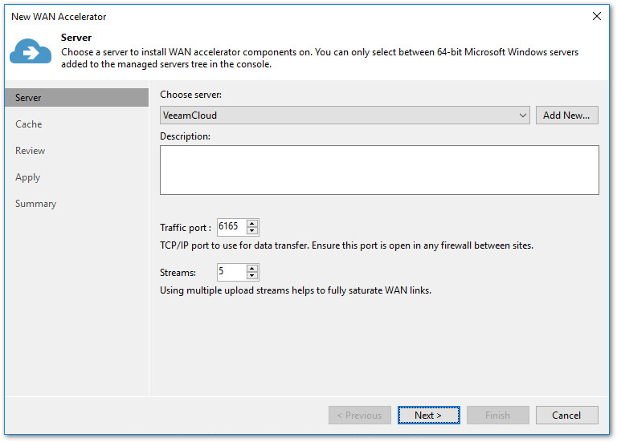
Task: Click inside the Description text box
Action: point(379,170)
